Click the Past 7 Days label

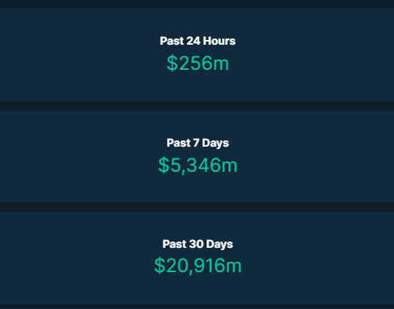click(198, 144)
